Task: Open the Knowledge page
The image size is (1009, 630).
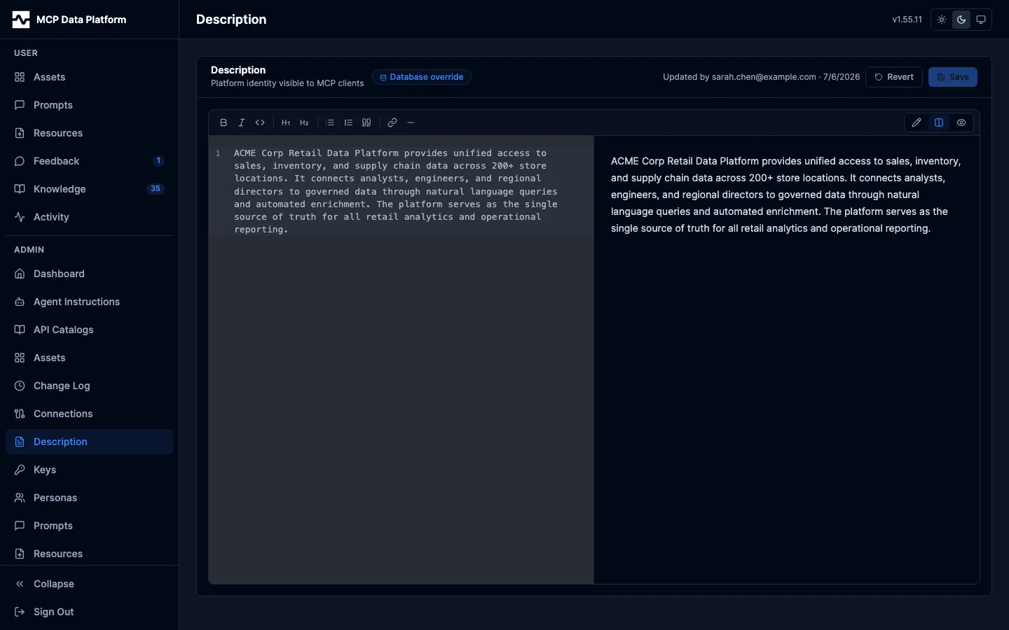Action: click(x=89, y=189)
